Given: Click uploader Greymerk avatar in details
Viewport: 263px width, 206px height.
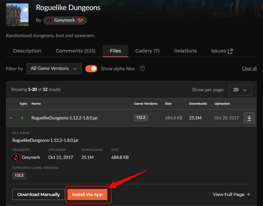Looking at the screenshot, I should (16, 158).
